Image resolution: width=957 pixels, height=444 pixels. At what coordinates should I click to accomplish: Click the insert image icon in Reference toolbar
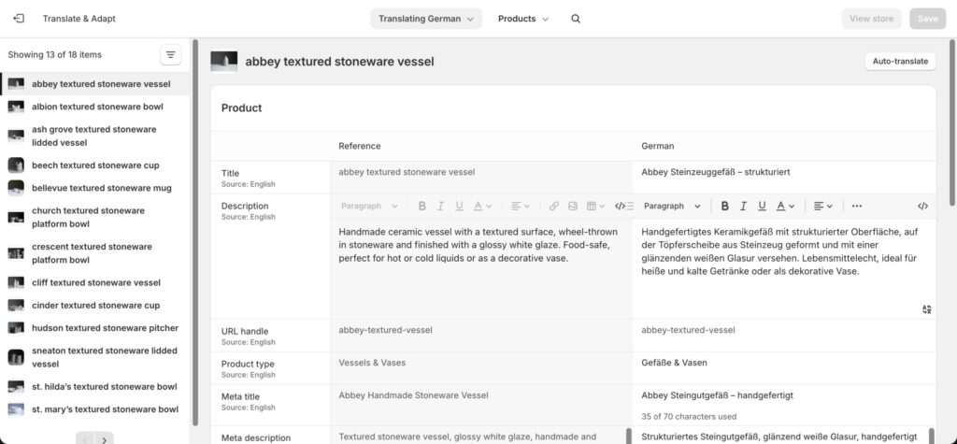[573, 207]
